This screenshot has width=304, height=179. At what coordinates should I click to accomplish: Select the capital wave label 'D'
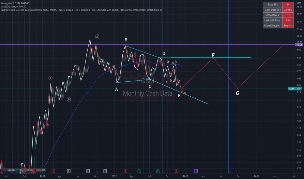[x=164, y=54]
